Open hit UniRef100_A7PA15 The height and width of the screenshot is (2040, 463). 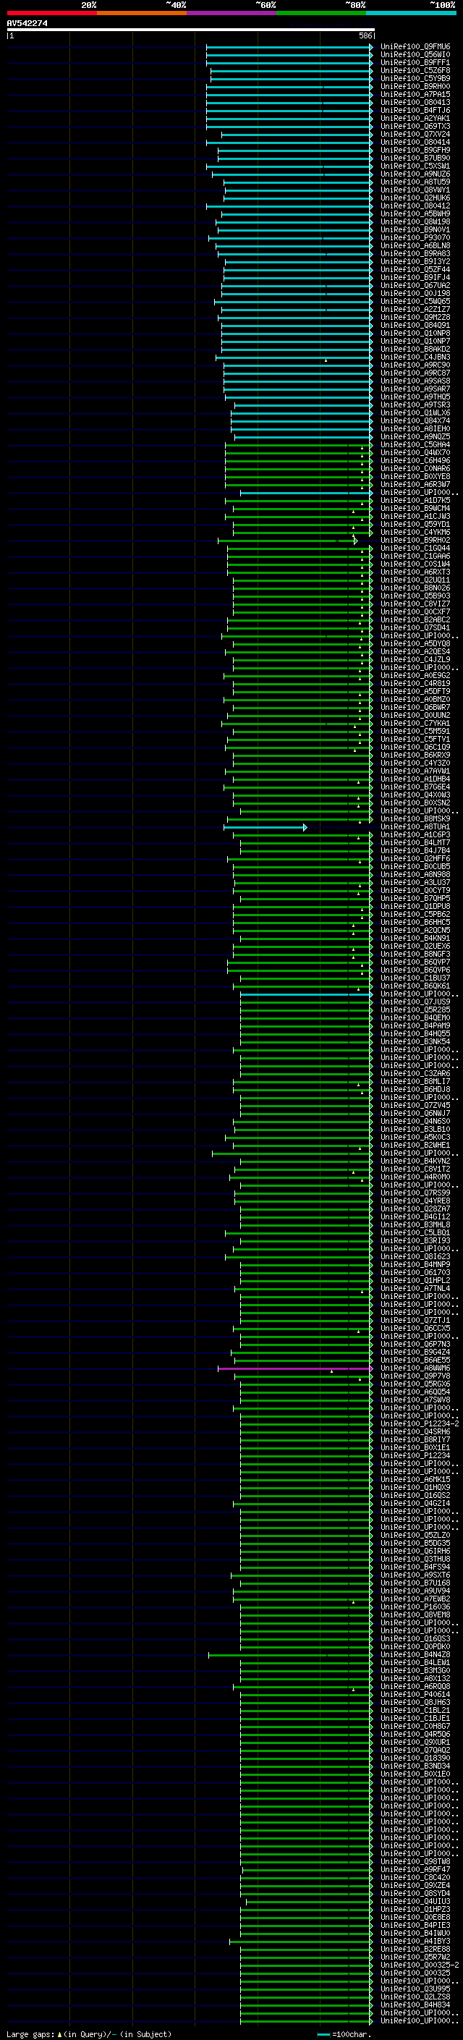415,94
